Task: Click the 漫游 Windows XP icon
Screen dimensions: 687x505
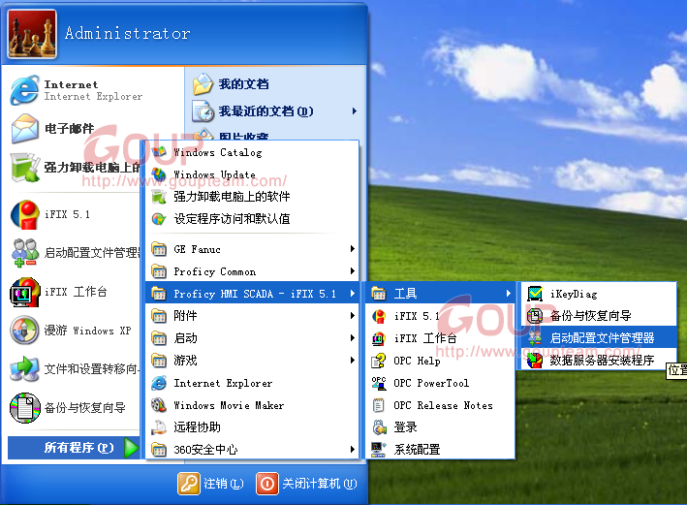Action: [x=24, y=331]
